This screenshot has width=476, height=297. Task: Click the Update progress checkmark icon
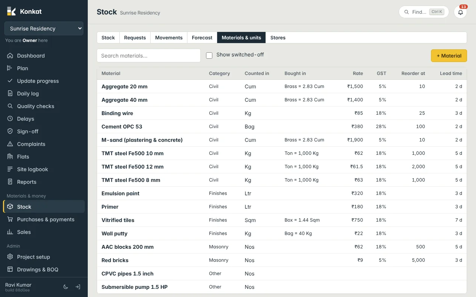(10, 81)
